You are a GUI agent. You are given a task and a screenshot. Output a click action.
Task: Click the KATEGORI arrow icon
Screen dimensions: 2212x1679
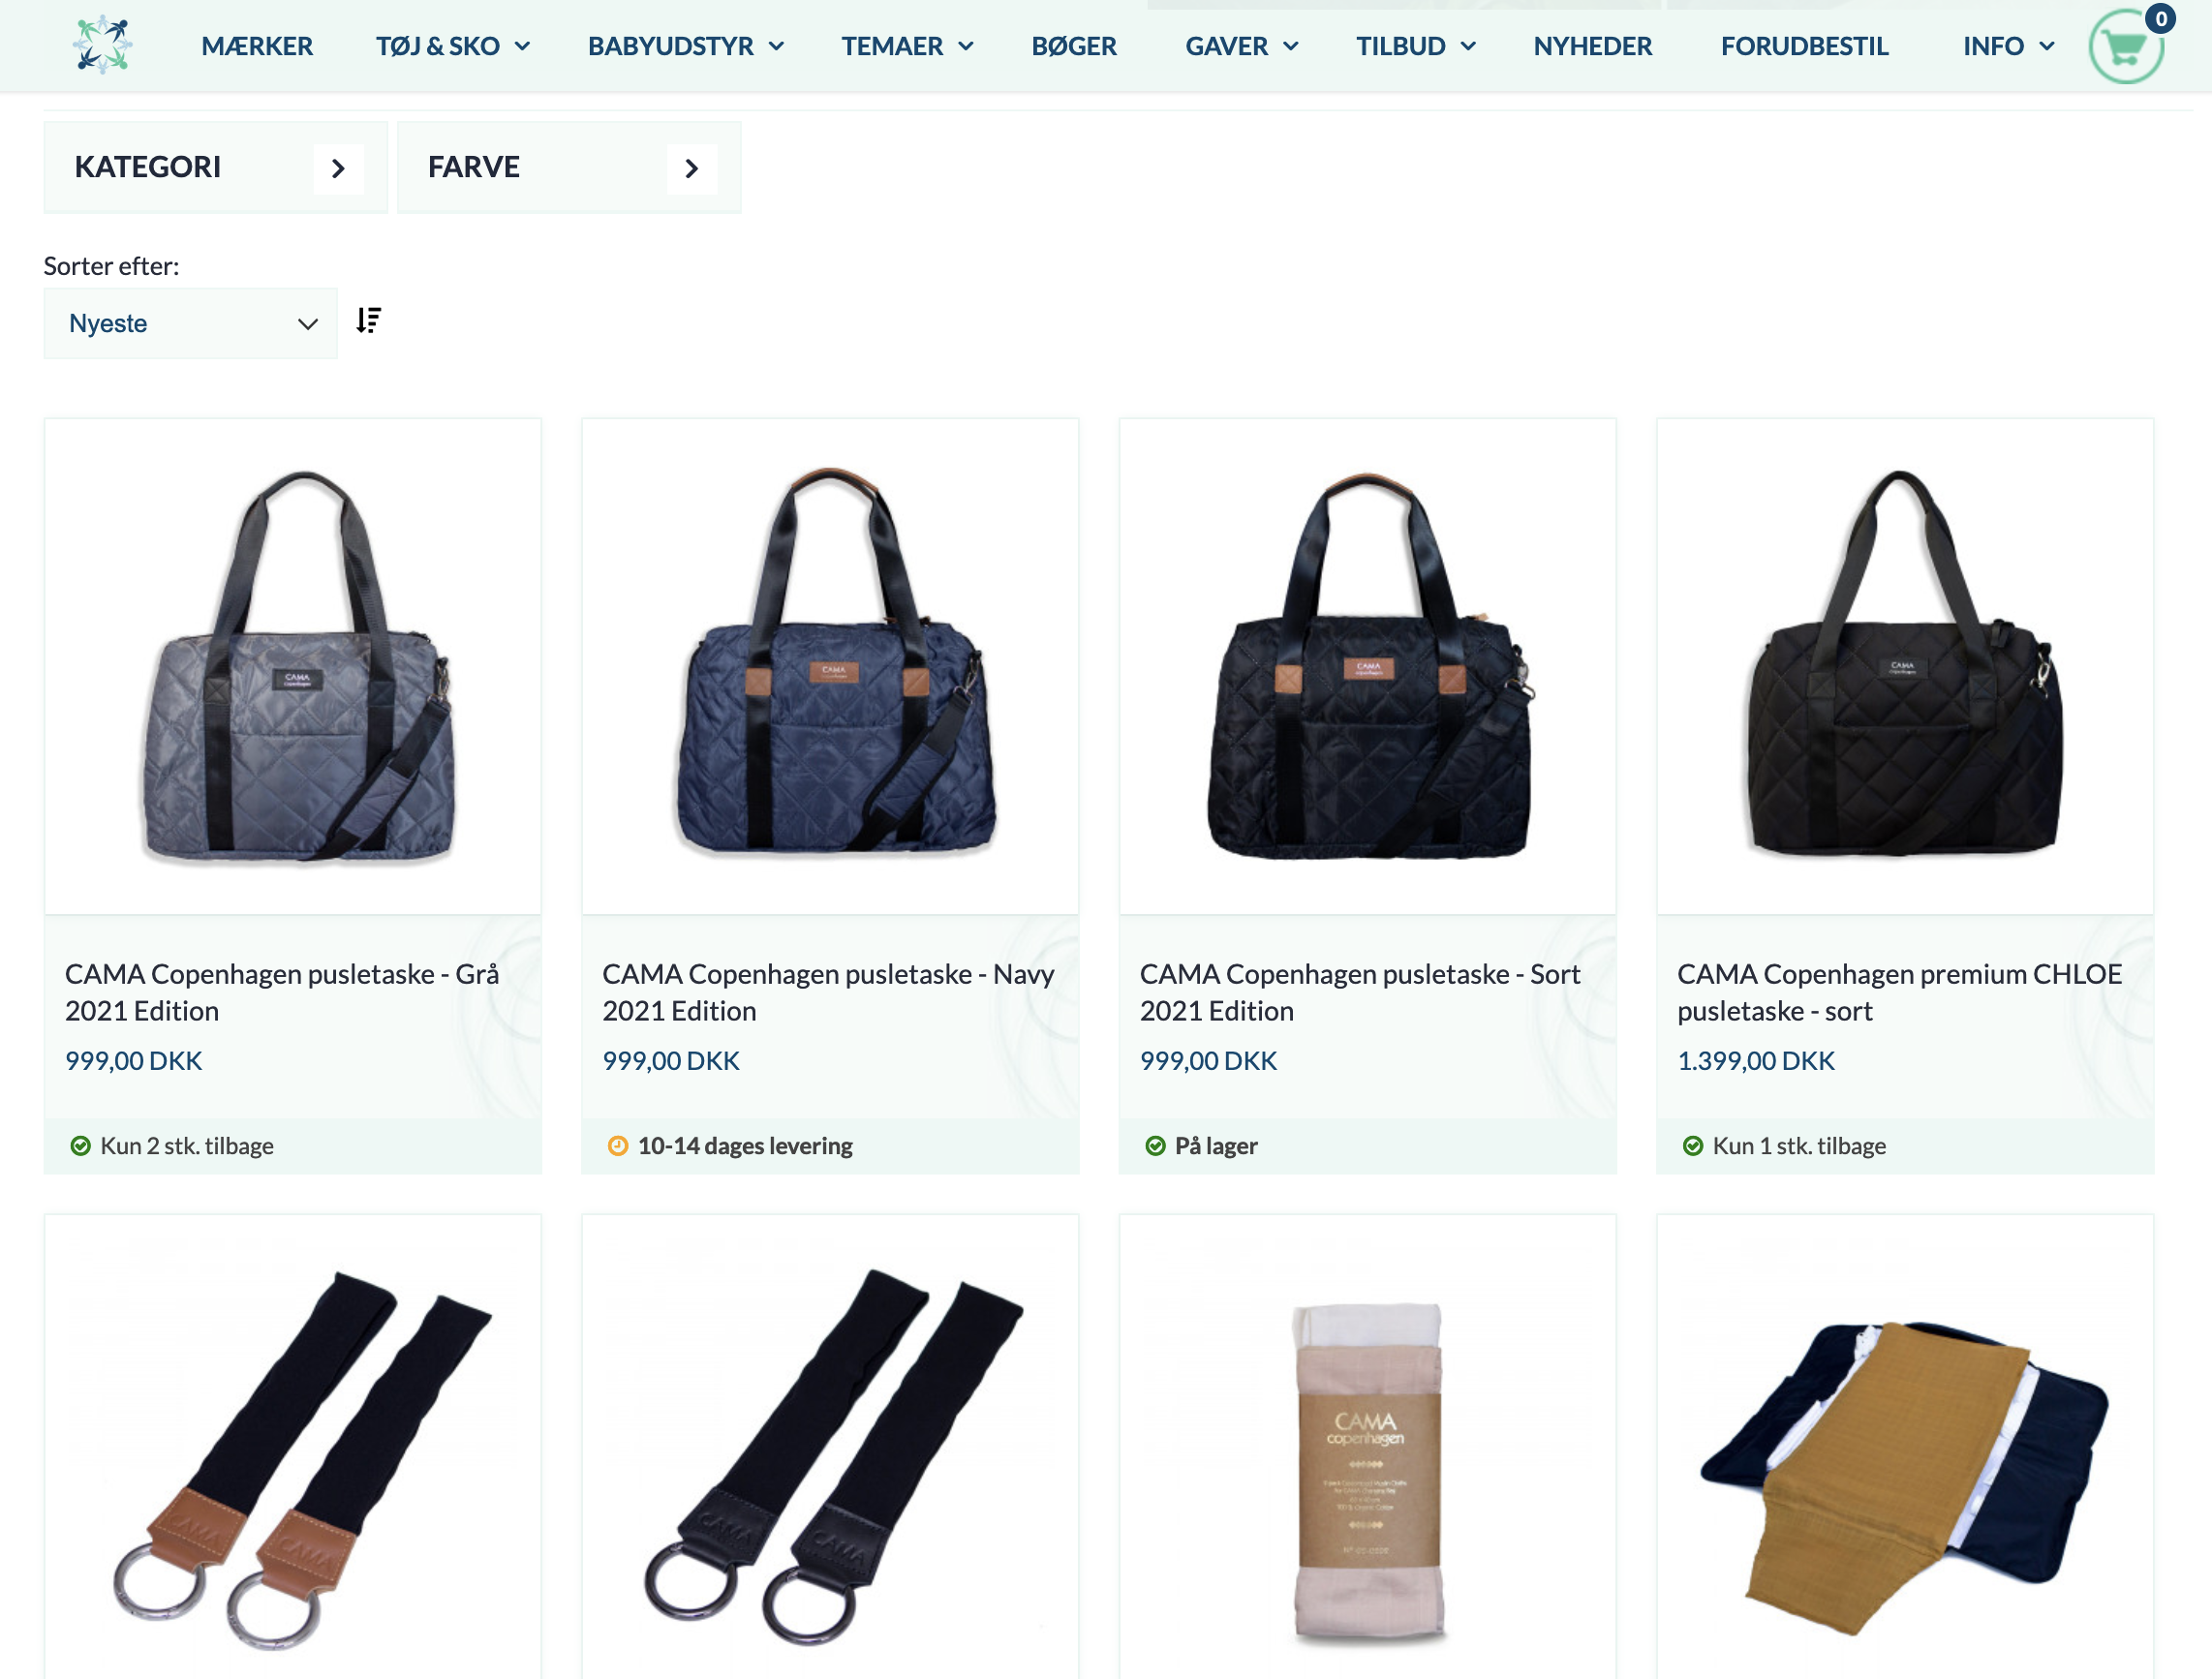[x=338, y=168]
